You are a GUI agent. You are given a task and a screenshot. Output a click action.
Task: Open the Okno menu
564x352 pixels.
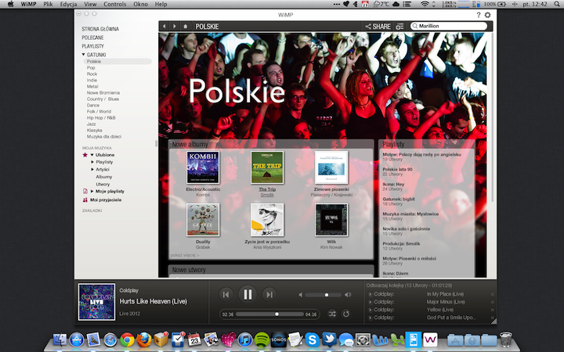[x=141, y=5]
